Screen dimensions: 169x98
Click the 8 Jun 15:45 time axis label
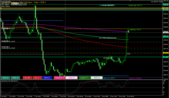(x=131, y=96)
